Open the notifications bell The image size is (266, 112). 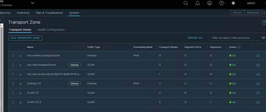(198, 3)
